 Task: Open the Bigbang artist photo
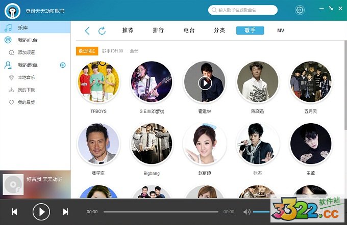[x=152, y=144]
